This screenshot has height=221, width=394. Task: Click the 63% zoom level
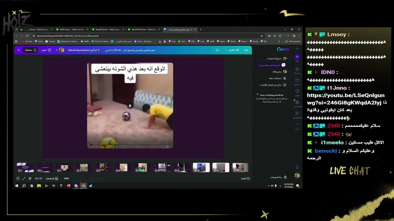pos(66,178)
